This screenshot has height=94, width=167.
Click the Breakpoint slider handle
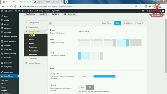tap(117, 77)
